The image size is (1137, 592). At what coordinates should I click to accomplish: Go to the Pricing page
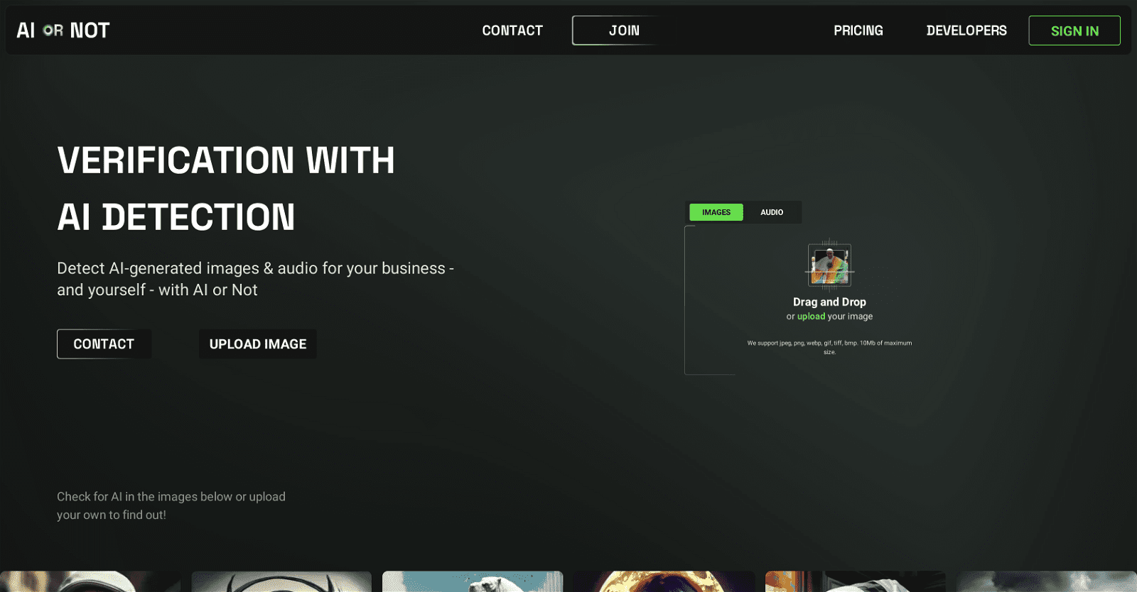coord(858,31)
